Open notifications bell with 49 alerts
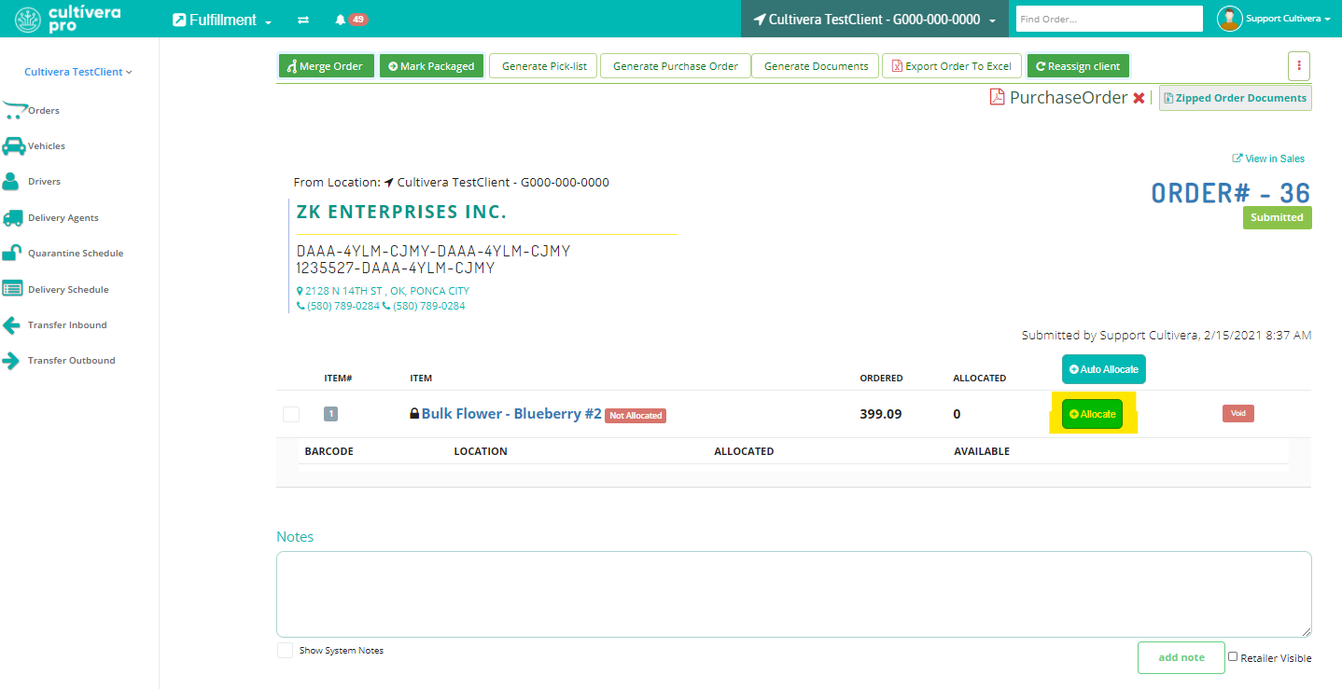This screenshot has width=1342, height=689. click(x=351, y=20)
